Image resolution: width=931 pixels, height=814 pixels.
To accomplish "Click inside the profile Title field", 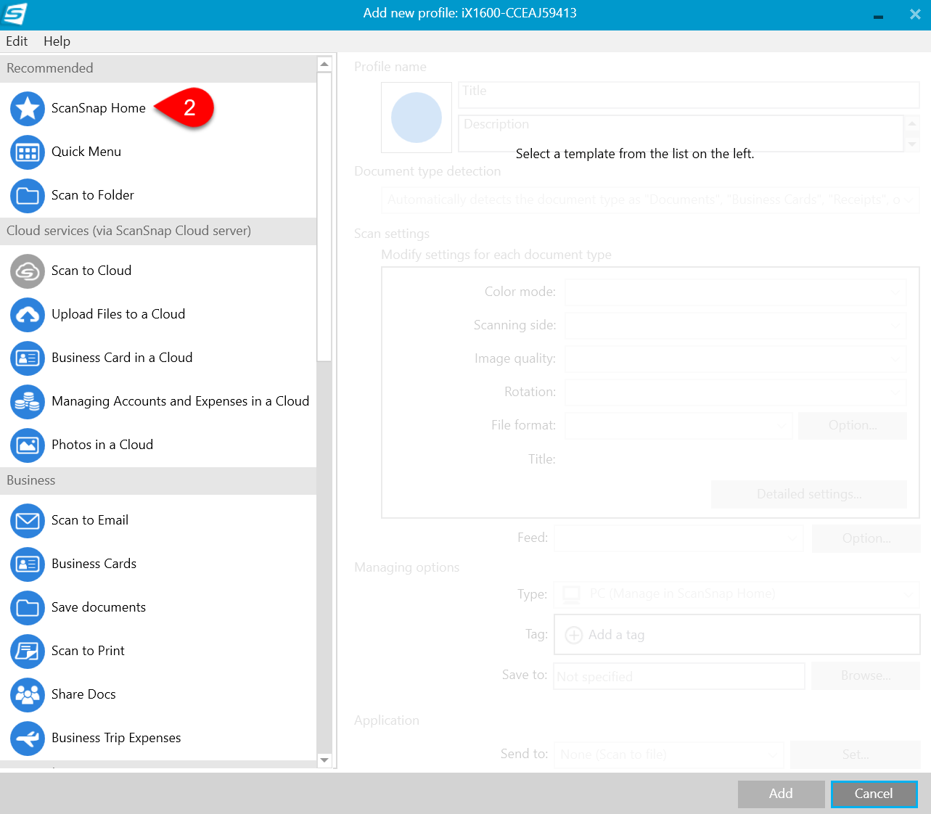I will [x=689, y=94].
